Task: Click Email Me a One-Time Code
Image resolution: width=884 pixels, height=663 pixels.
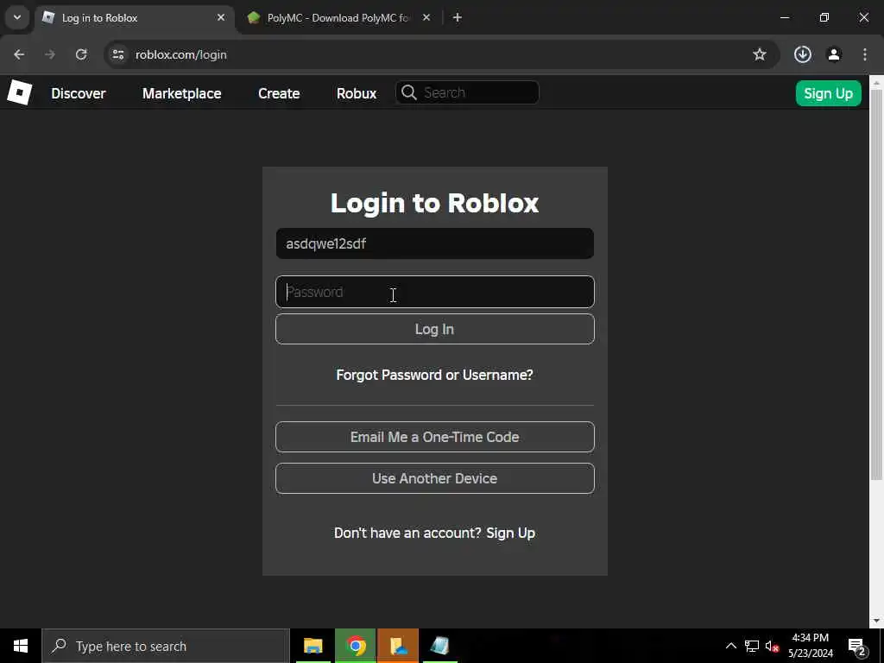Action: 435,437
